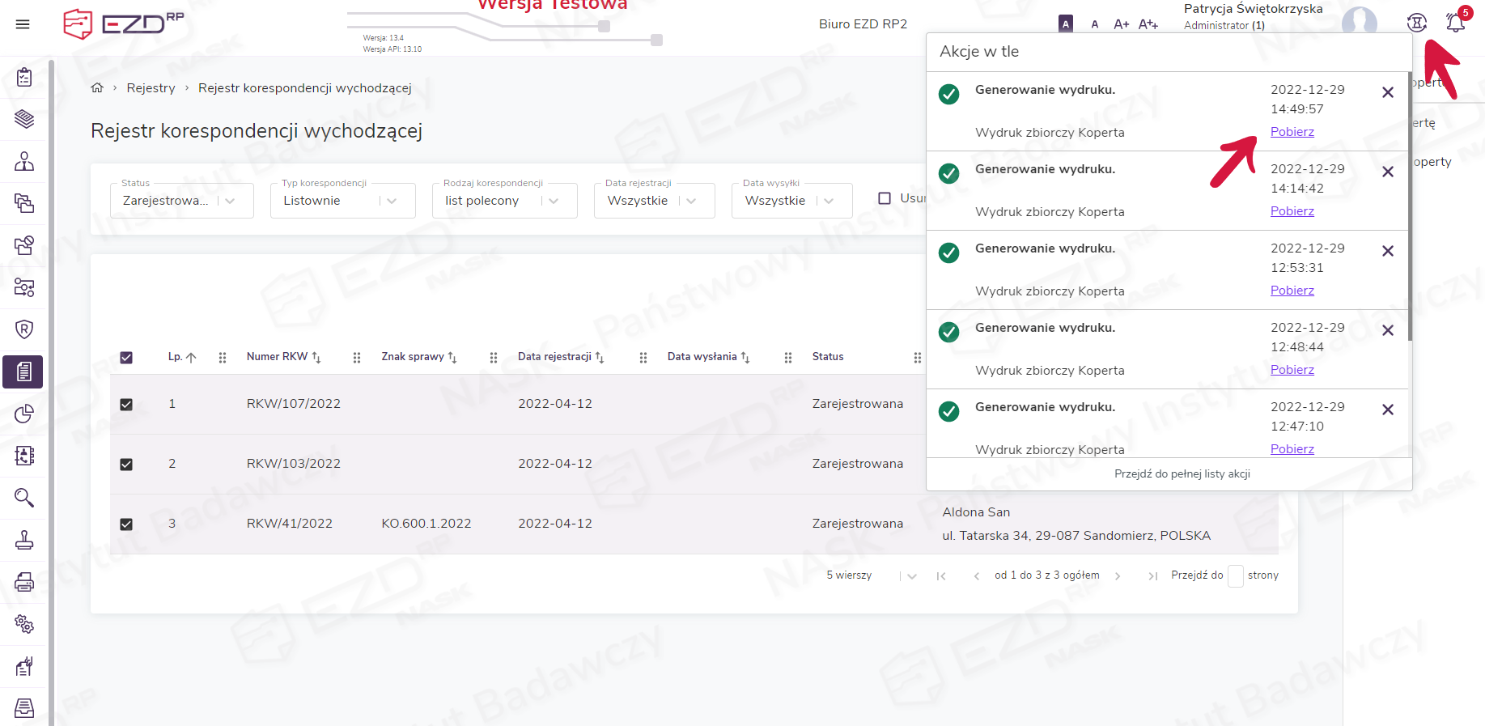This screenshot has width=1485, height=726.
Task: Open the search magnifier in sidebar
Action: click(24, 498)
